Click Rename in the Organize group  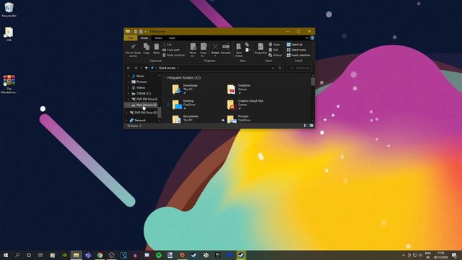point(226,49)
